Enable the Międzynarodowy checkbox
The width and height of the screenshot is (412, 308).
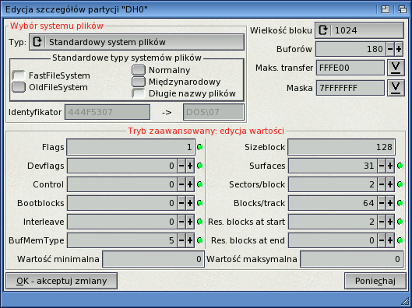pos(139,82)
